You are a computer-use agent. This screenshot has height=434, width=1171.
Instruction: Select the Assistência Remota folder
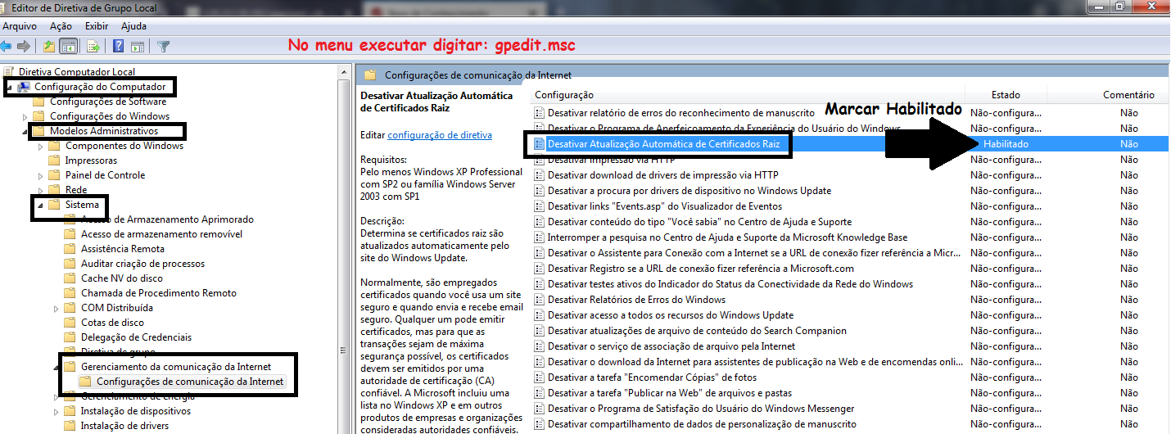pos(122,249)
